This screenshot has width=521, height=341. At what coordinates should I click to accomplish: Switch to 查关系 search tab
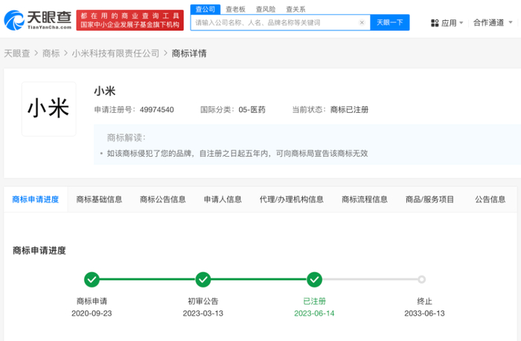[295, 9]
